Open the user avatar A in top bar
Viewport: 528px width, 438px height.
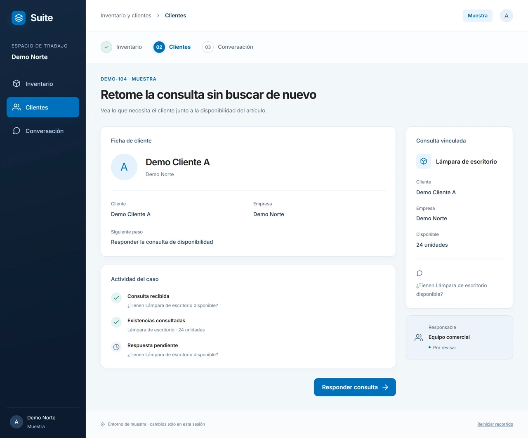click(x=507, y=16)
